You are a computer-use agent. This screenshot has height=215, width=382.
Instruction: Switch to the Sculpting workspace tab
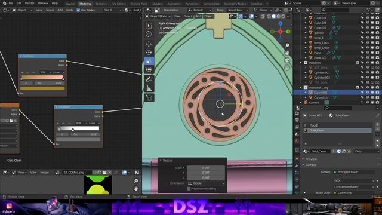(101, 4)
